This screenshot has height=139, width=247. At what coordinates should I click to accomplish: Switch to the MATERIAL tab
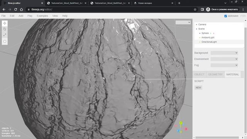(x=232, y=75)
